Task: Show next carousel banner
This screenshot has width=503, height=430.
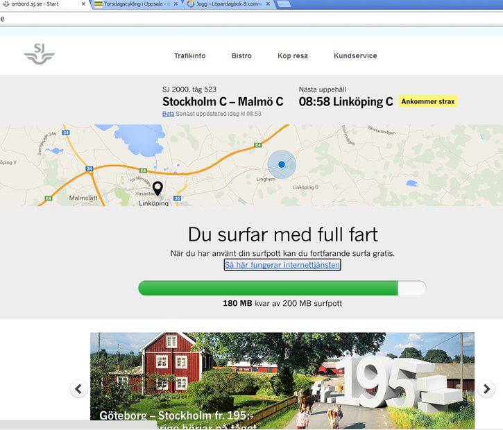Action: (x=486, y=389)
